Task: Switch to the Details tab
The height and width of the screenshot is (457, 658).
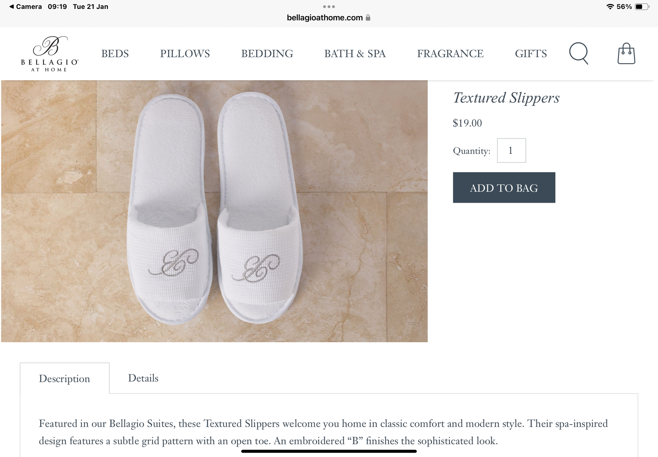Action: pyautogui.click(x=143, y=378)
